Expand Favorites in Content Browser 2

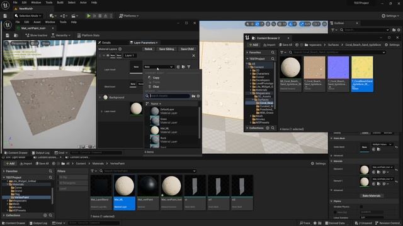point(247,53)
